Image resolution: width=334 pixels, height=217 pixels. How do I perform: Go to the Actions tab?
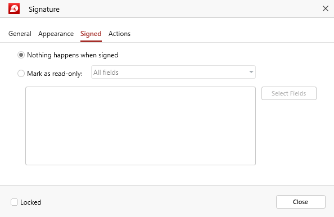pos(120,34)
